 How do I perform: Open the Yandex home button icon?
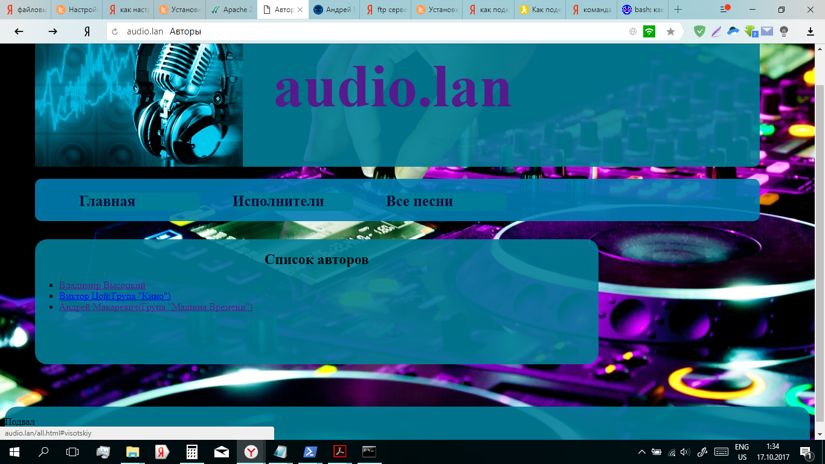[x=87, y=31]
